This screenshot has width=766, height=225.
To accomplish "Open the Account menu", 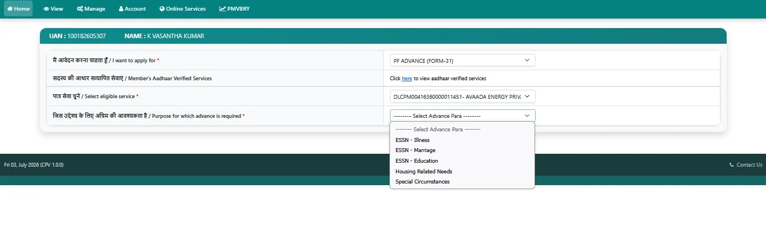I will tap(133, 8).
